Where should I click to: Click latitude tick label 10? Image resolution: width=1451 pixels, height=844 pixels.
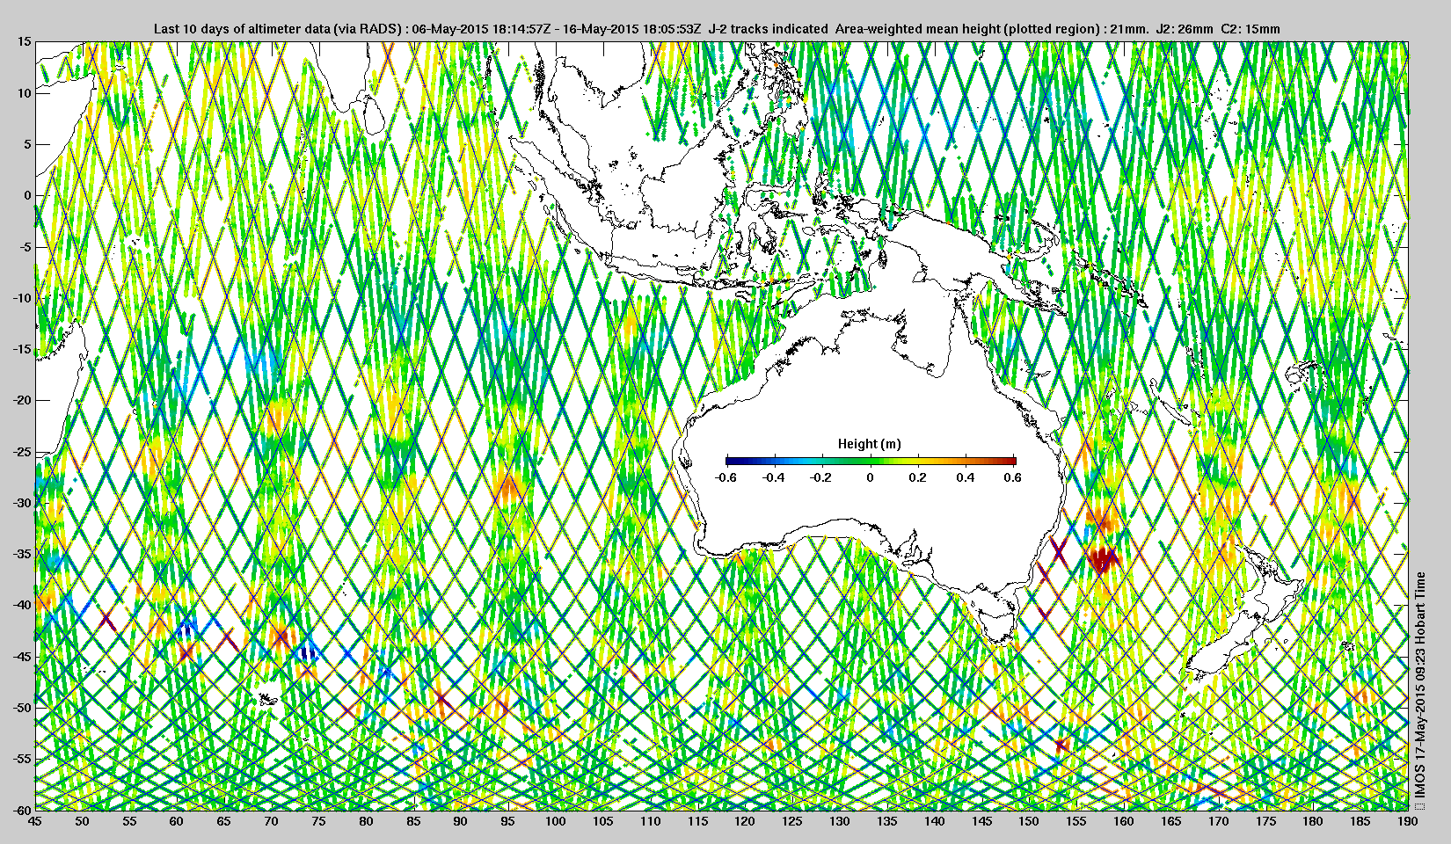click(x=25, y=92)
